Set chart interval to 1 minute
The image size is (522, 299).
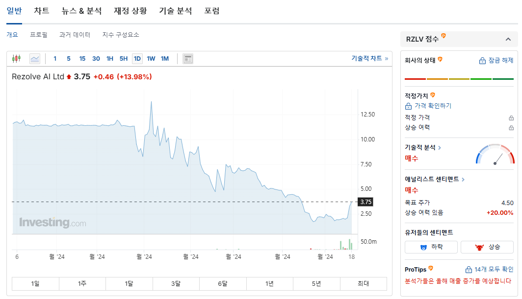55,59
